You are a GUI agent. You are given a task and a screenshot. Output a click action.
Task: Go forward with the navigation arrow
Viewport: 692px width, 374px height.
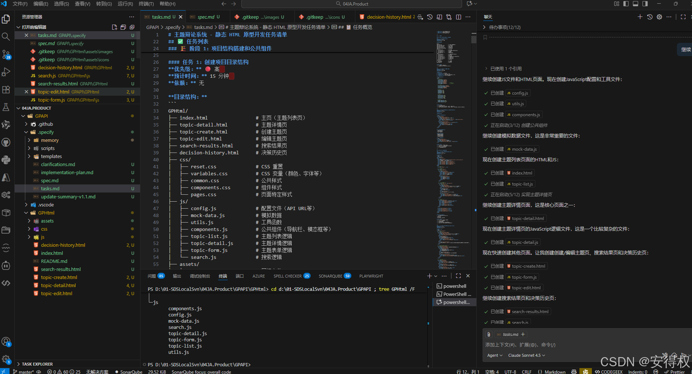click(x=234, y=4)
